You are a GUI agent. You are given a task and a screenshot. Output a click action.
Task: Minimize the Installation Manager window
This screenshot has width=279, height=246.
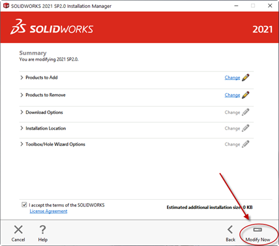click(237, 6)
